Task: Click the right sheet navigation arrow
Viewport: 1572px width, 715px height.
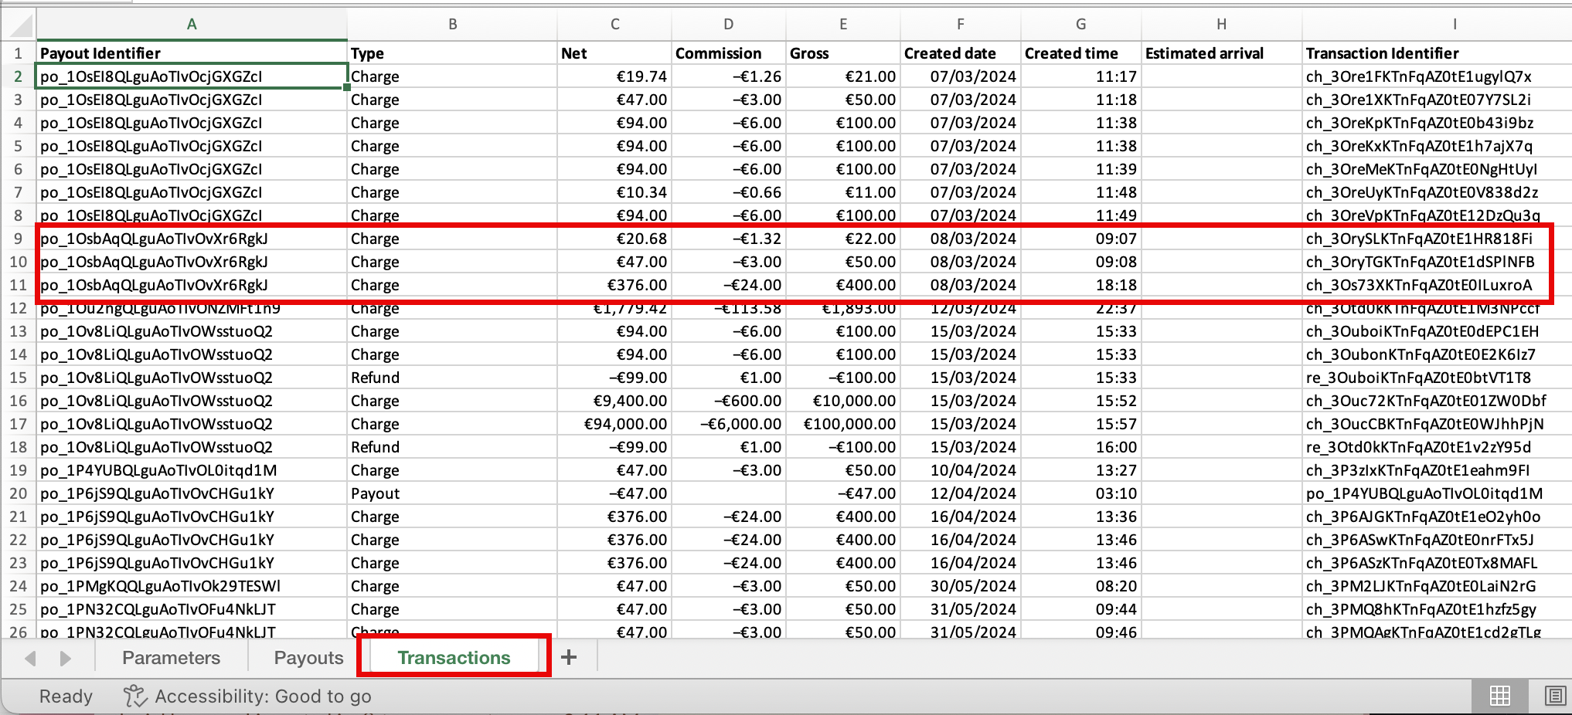Action: coord(64,657)
